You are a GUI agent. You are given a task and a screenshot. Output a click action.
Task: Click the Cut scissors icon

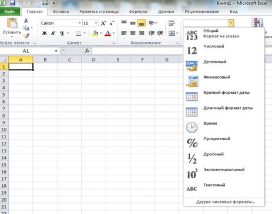click(x=26, y=21)
